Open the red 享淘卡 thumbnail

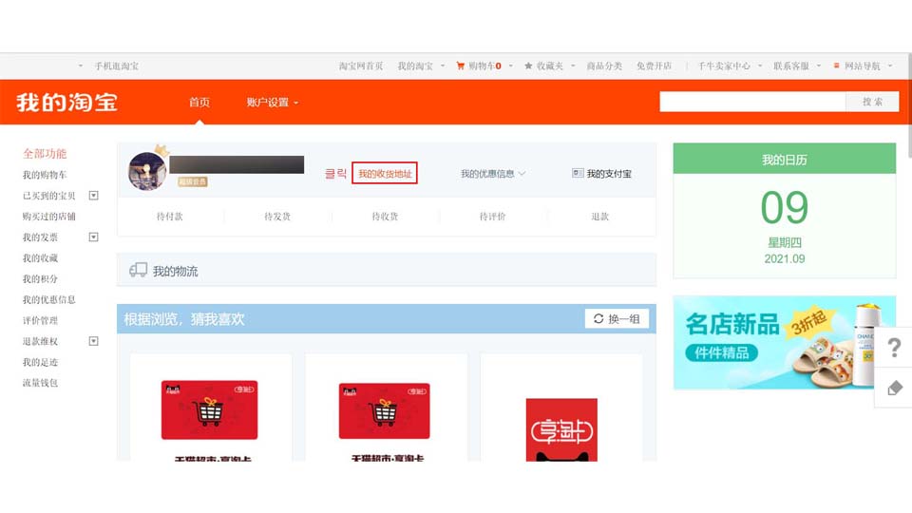561,429
